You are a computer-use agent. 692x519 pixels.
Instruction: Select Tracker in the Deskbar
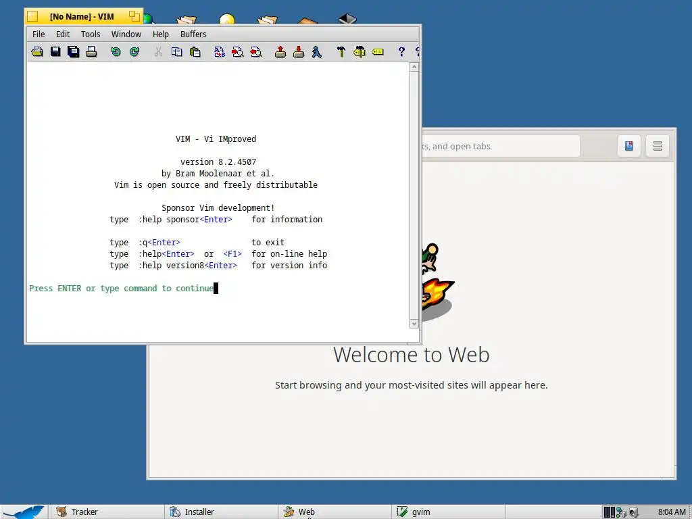pos(107,512)
